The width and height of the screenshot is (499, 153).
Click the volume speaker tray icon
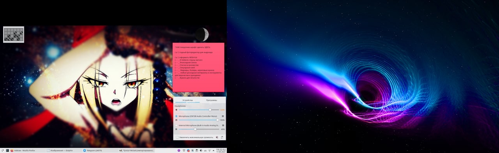[201, 150]
